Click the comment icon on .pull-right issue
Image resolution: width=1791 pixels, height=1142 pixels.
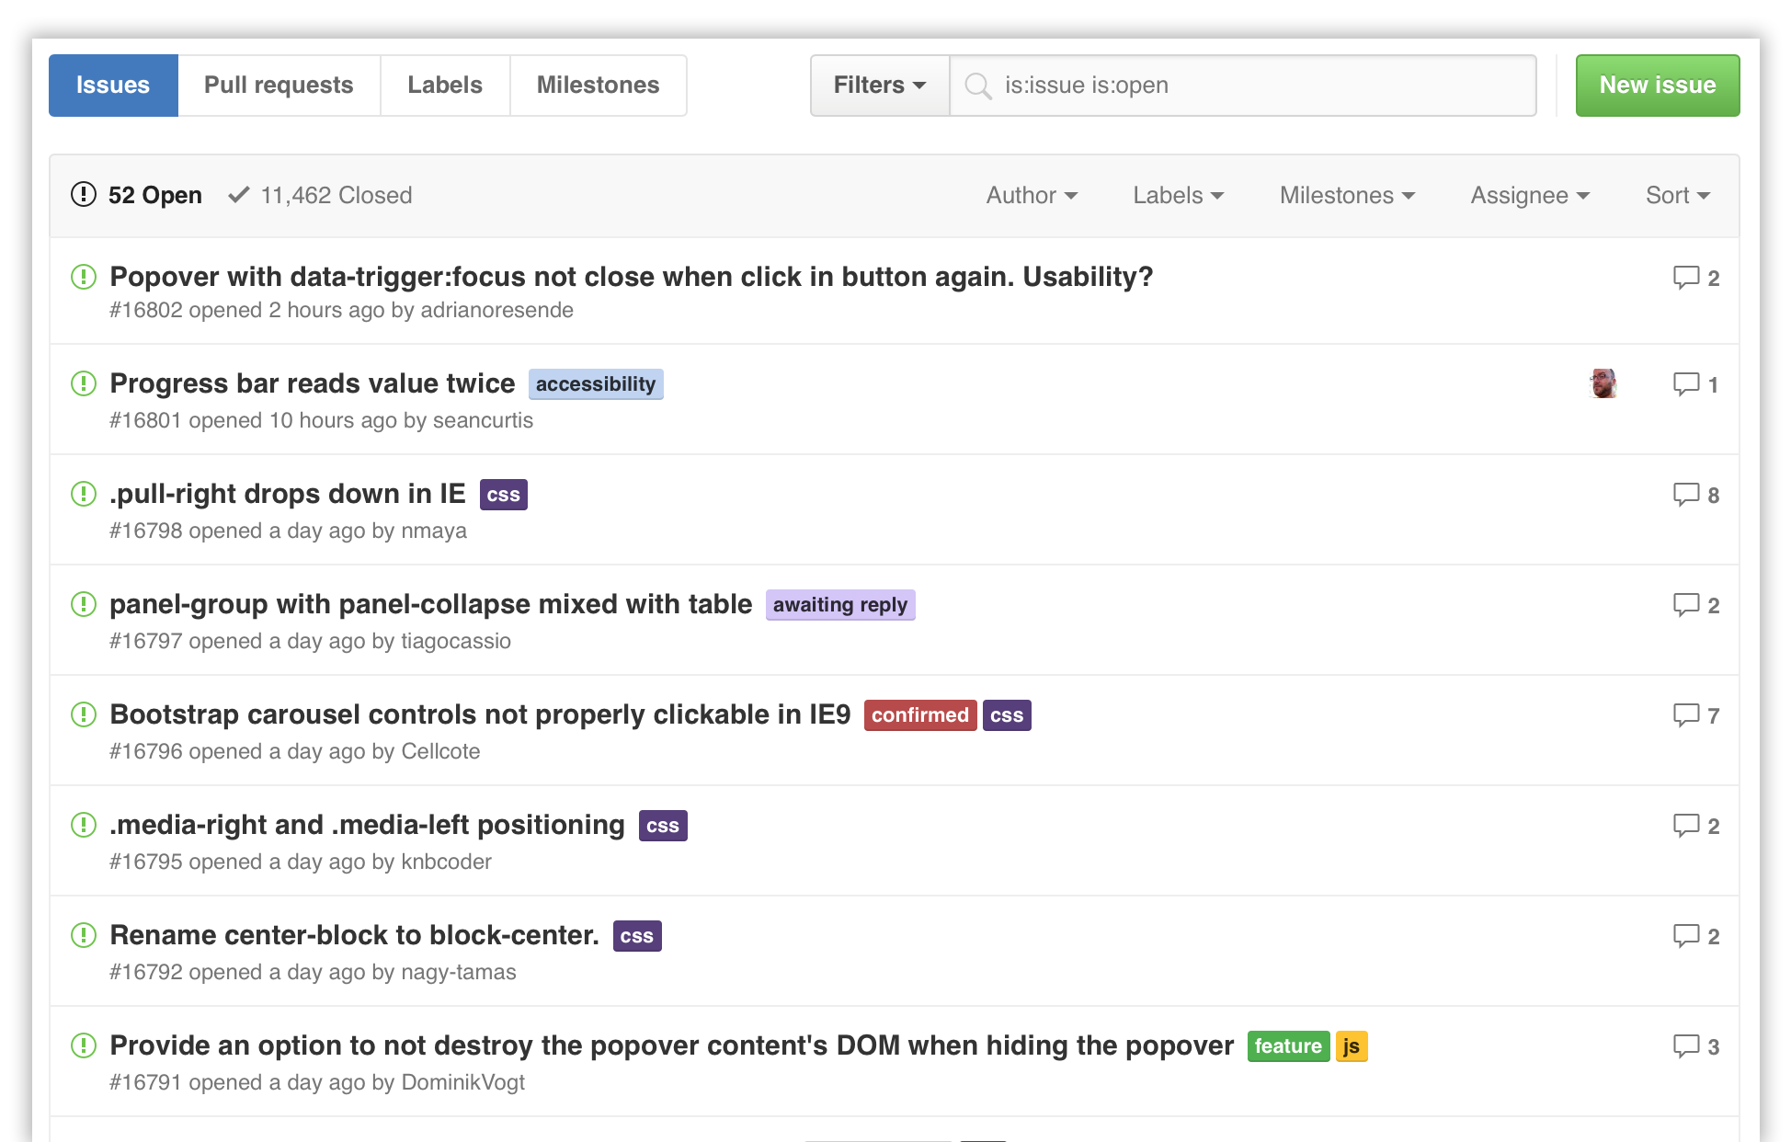(x=1685, y=494)
